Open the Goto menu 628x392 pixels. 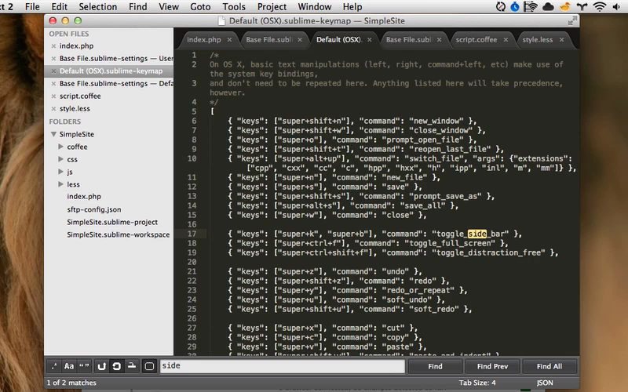(x=200, y=7)
